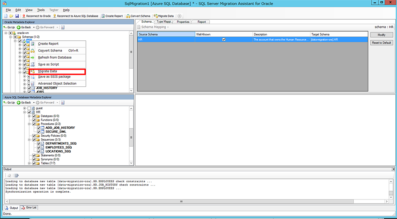Screen dimensions: 397x219
Task: Click Go Up in Oracle Metadata Explorer
Action: pyautogui.click(x=9, y=27)
